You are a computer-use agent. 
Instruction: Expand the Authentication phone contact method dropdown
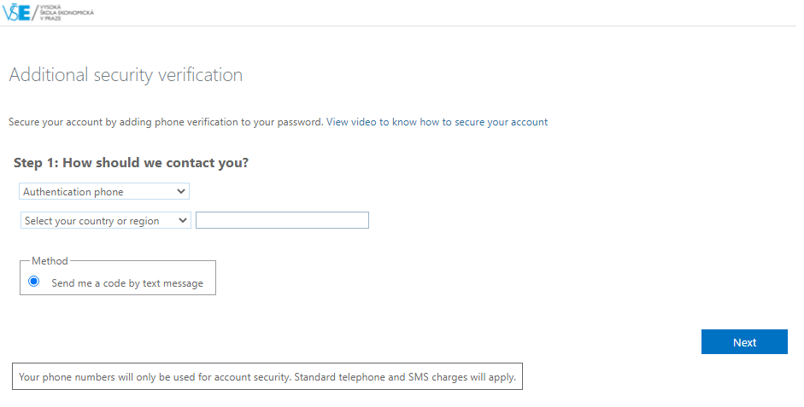point(104,191)
